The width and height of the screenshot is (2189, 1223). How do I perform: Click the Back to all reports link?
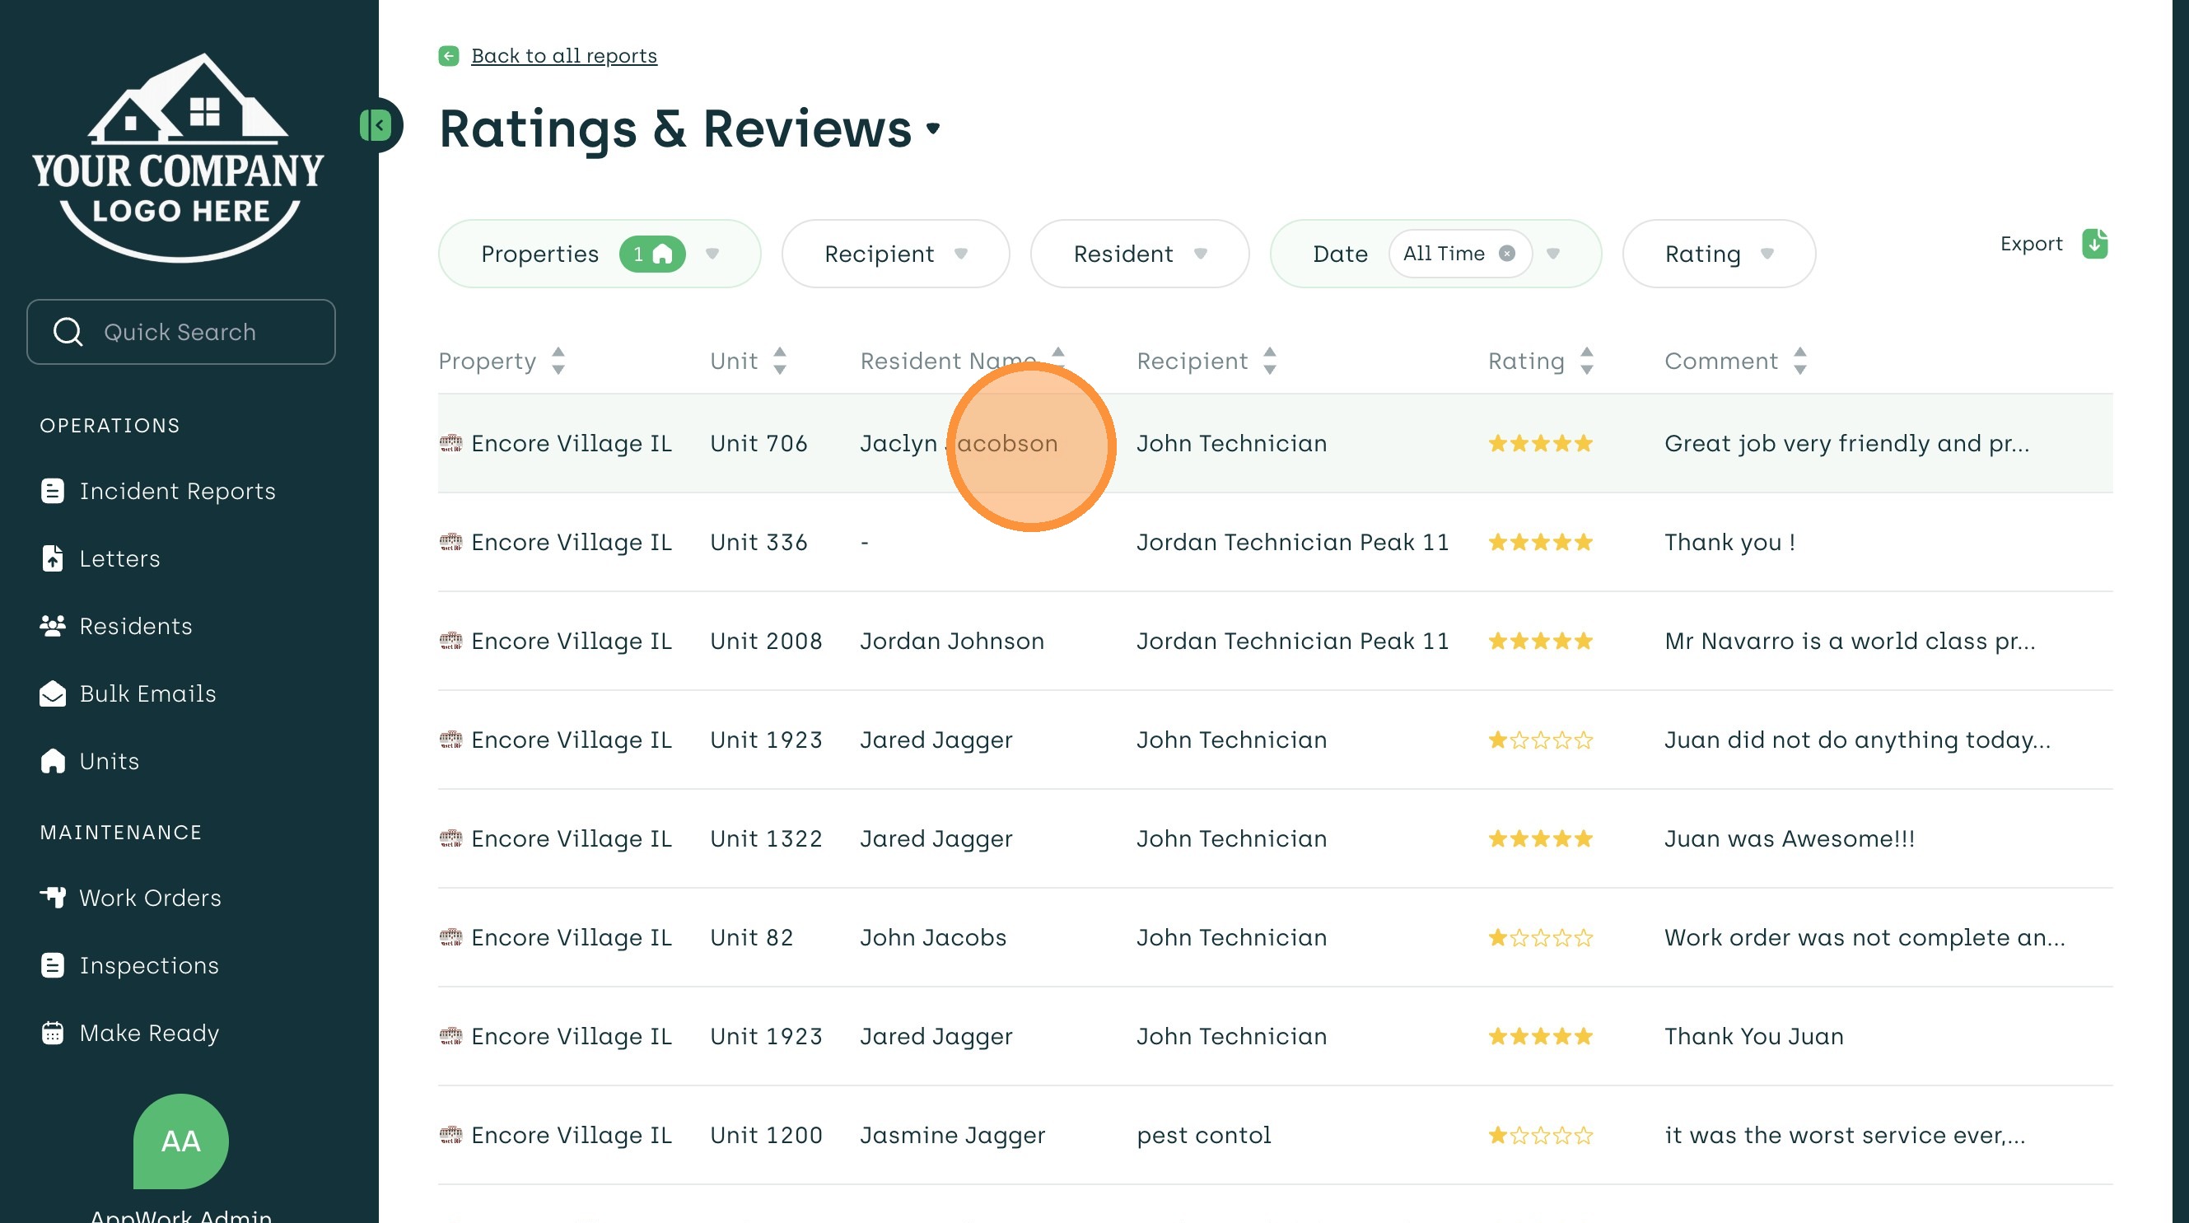[563, 56]
